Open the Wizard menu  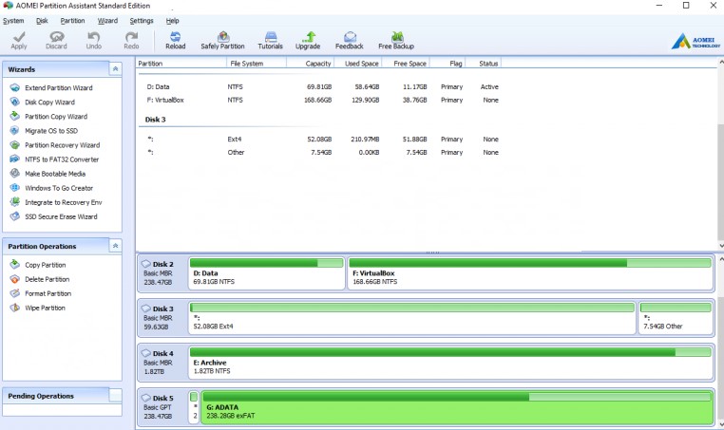pyautogui.click(x=107, y=21)
